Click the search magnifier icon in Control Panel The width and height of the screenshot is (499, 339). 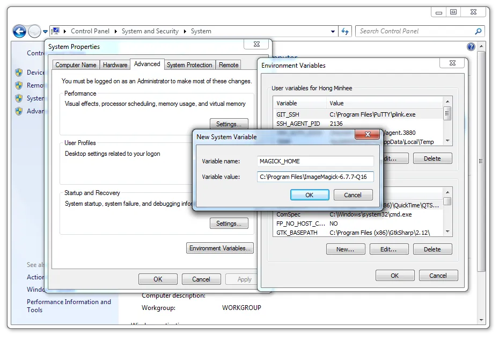coord(478,31)
